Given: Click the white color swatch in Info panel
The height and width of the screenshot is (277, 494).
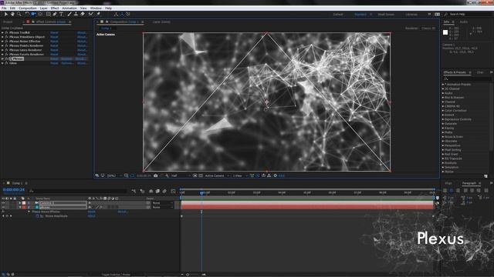Looking at the screenshot, I should point(445,32).
